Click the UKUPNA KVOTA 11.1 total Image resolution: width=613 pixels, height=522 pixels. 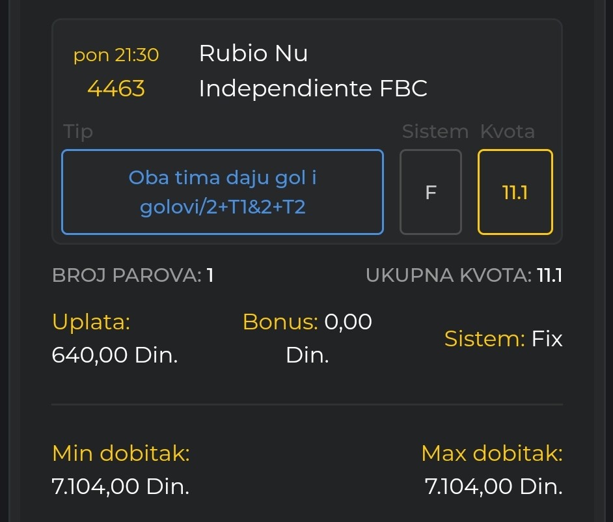464,275
